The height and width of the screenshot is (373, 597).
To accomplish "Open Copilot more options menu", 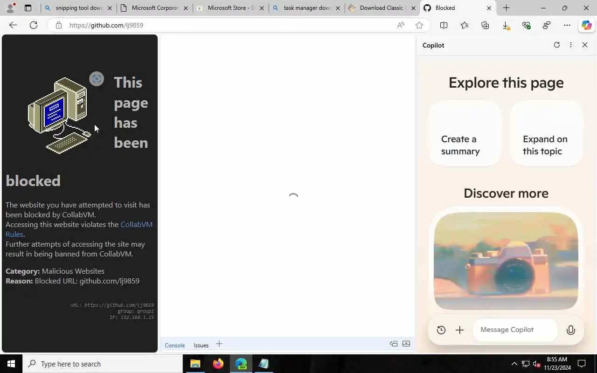I will (571, 45).
